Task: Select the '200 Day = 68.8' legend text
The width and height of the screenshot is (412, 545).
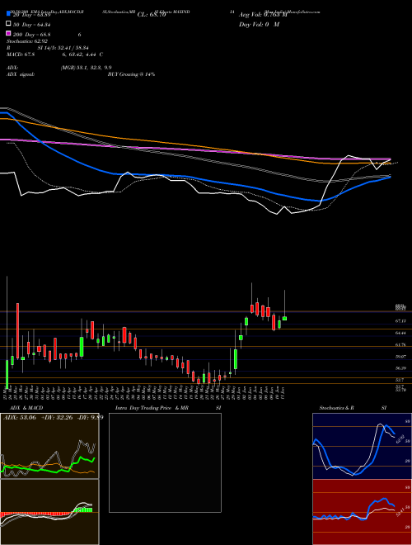Action: point(33,35)
